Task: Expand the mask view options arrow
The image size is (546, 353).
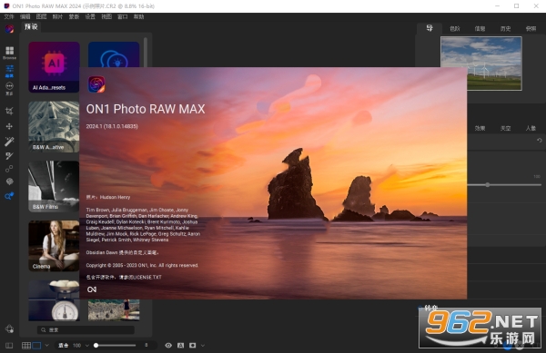Action: [x=203, y=346]
